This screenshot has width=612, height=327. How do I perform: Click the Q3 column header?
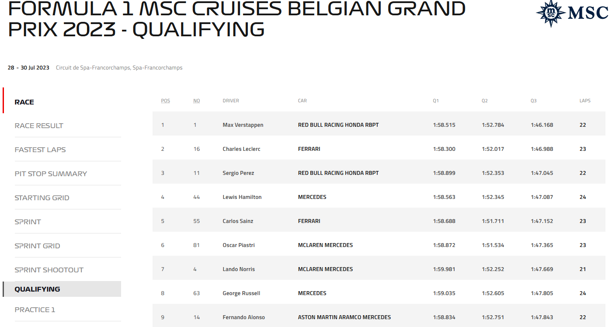533,101
